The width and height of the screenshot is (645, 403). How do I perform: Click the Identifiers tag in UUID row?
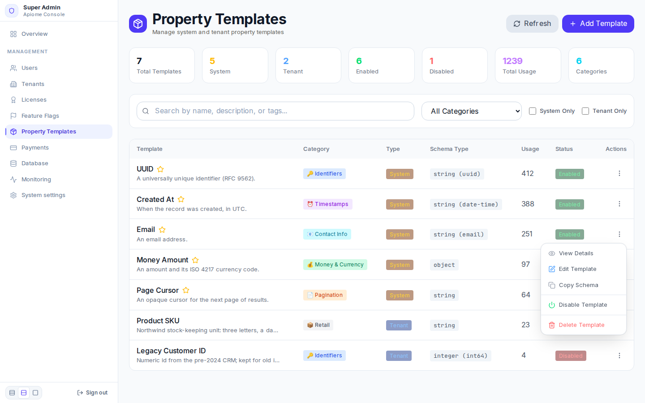click(324, 174)
